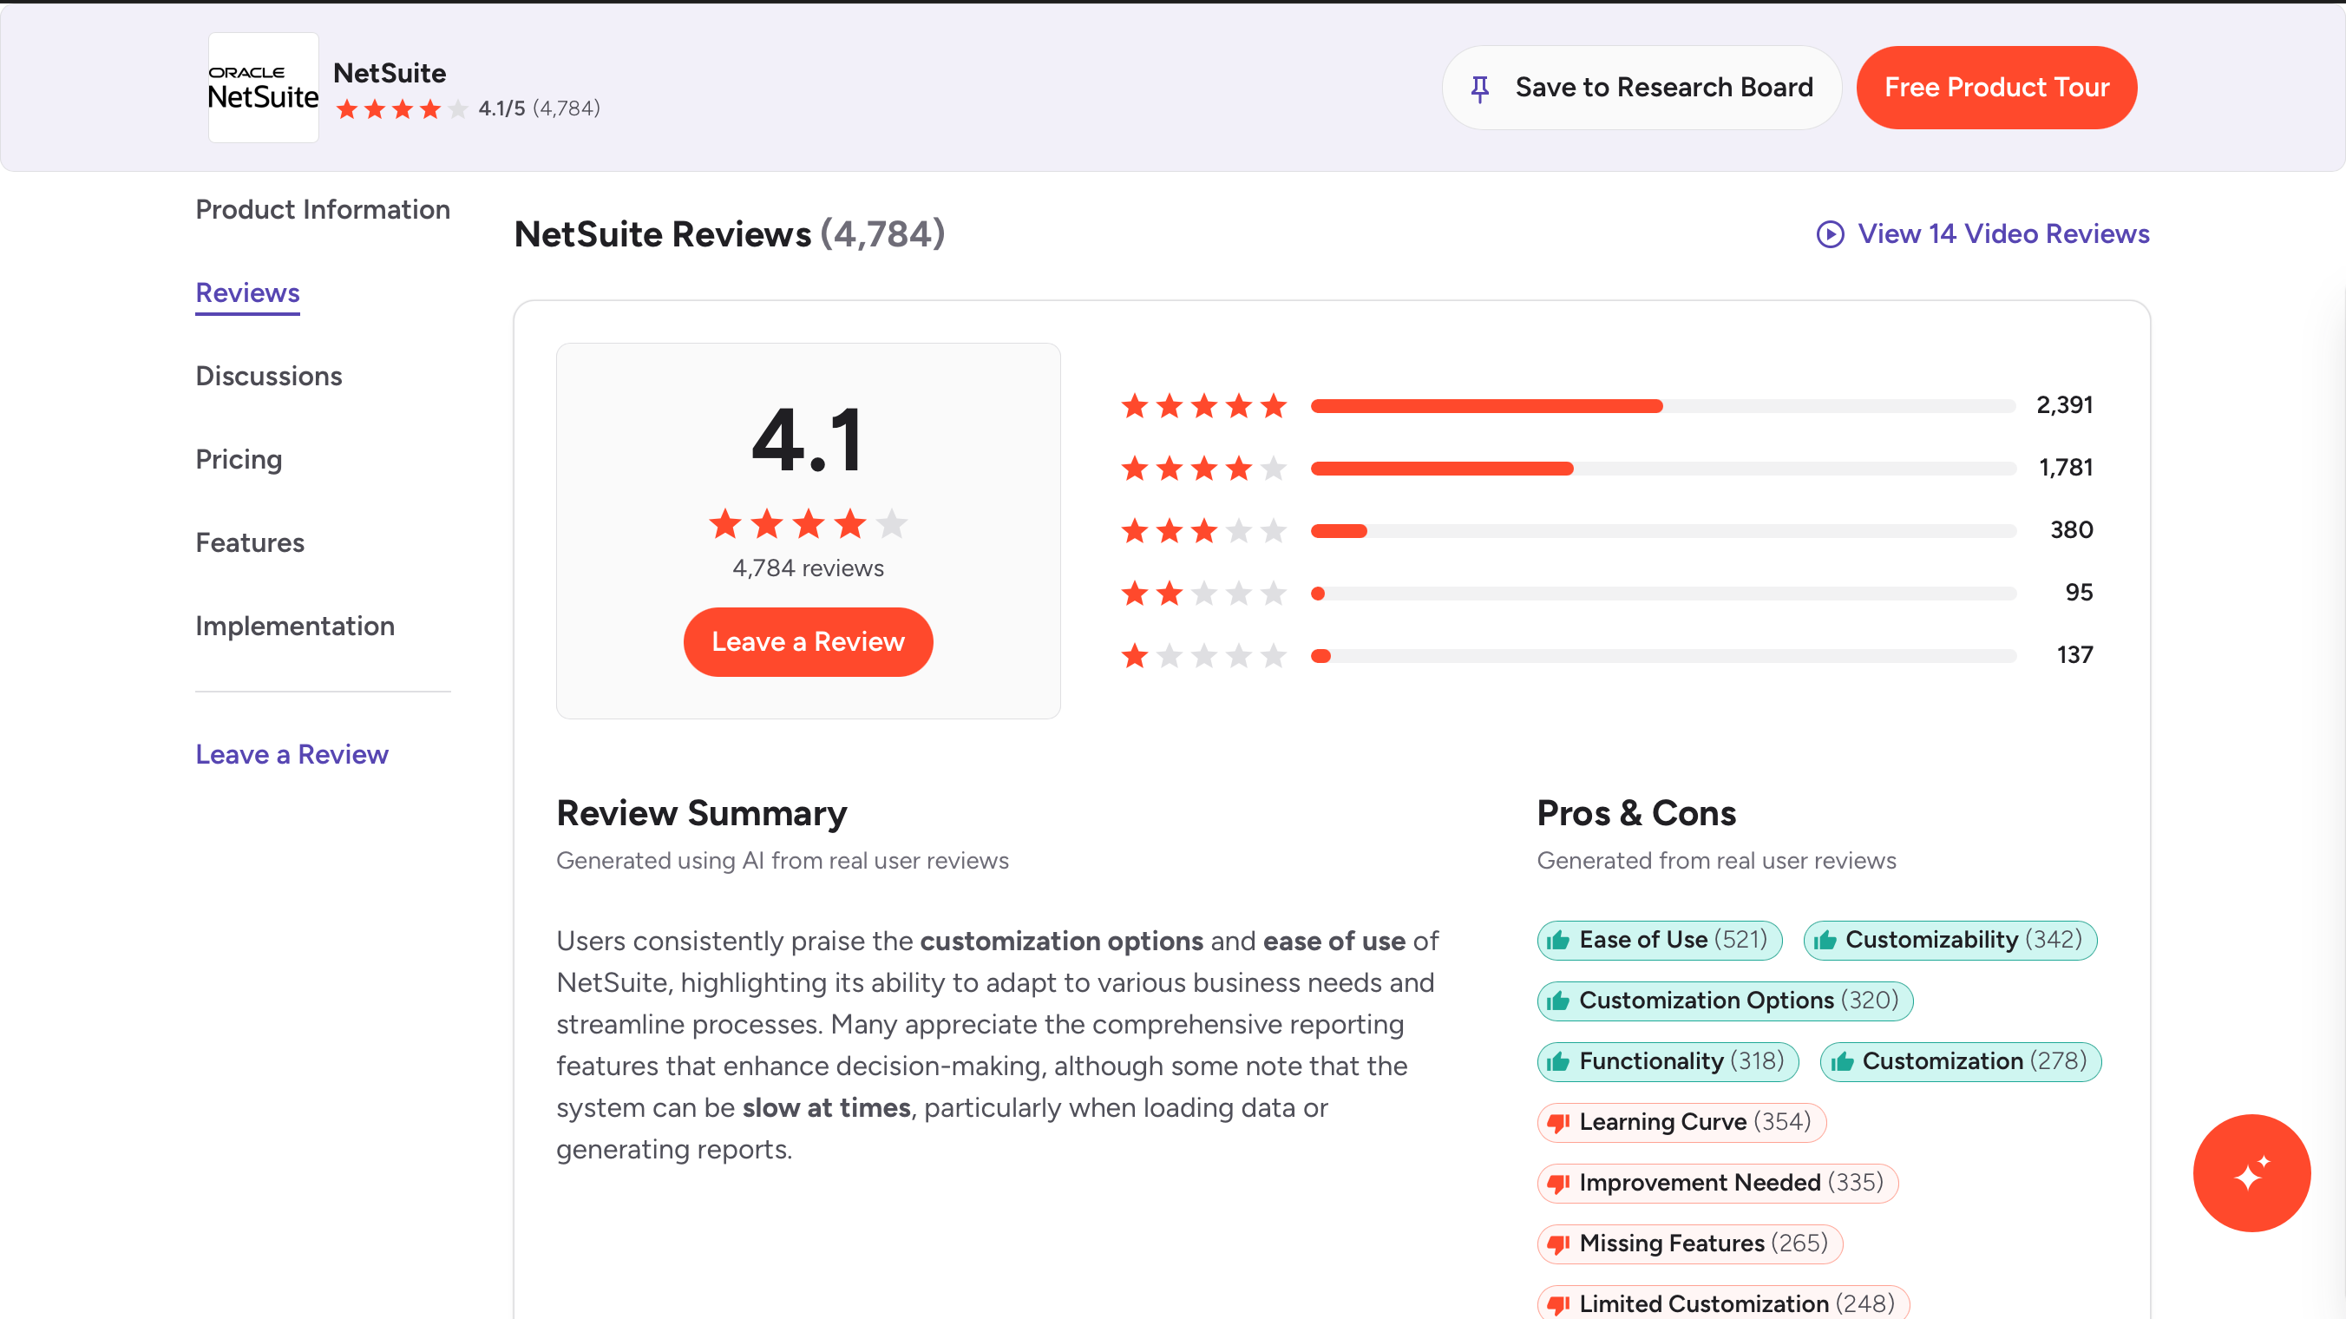Select the Ease of Use (521) pro tag
The width and height of the screenshot is (2346, 1319).
(x=1660, y=940)
